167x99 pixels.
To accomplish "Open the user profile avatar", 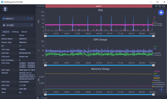I will tap(5, 9).
